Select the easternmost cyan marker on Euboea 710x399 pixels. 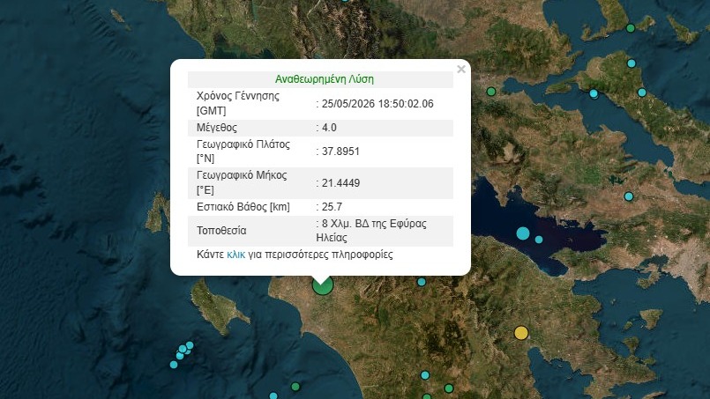pos(641,92)
